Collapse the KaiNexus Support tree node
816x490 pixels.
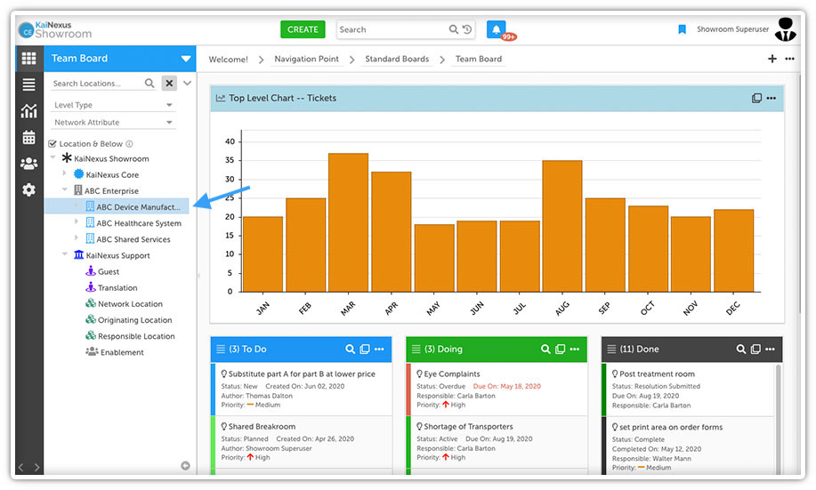coord(65,253)
